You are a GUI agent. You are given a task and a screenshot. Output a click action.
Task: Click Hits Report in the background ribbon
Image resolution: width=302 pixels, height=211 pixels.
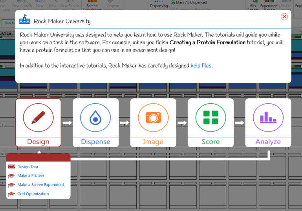click(x=253, y=5)
